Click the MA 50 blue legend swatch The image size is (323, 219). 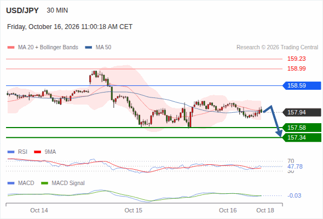click(89, 48)
